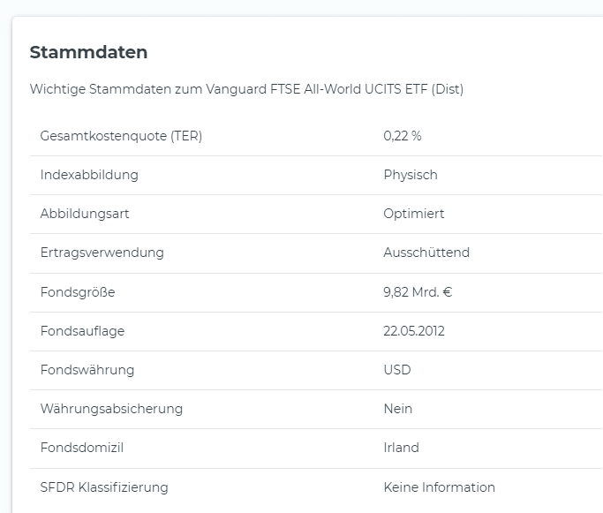Select the Fondswährung row label
The image size is (603, 513).
tap(87, 370)
